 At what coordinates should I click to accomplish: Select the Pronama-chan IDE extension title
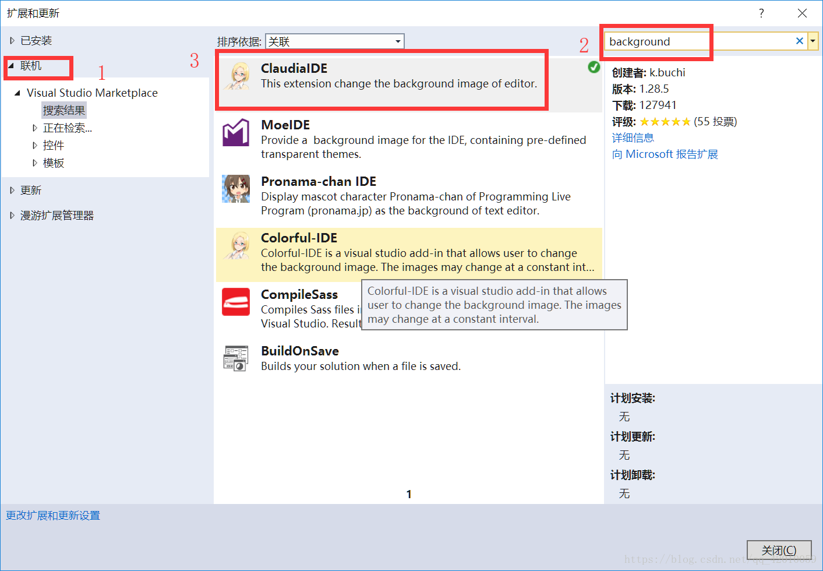tap(319, 182)
